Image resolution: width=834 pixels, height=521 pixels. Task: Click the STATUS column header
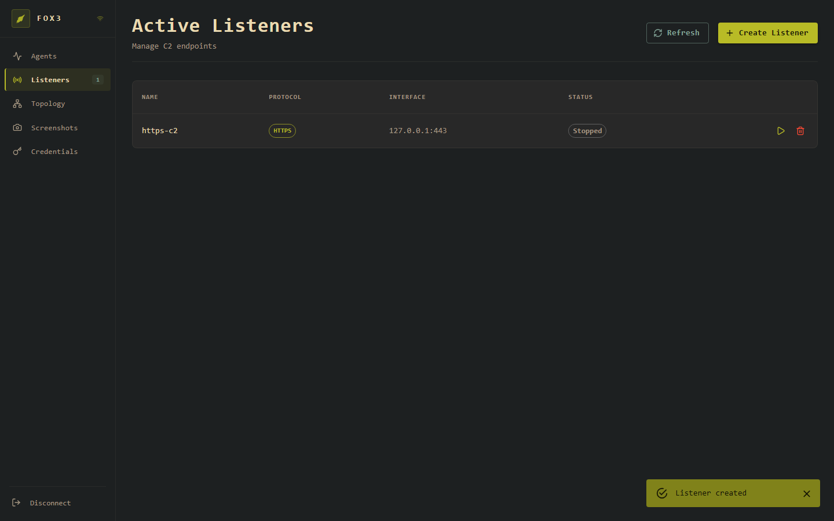point(580,97)
